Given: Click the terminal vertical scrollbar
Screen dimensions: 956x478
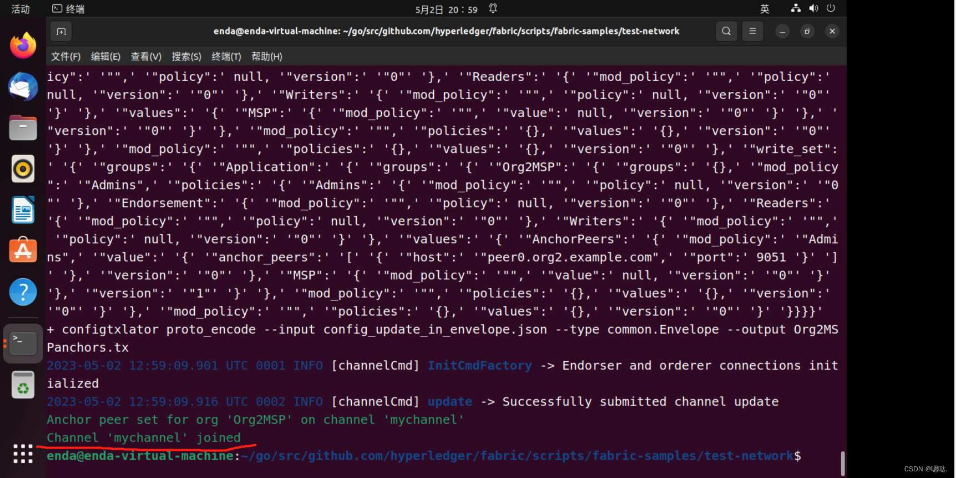Looking at the screenshot, I should click(842, 463).
